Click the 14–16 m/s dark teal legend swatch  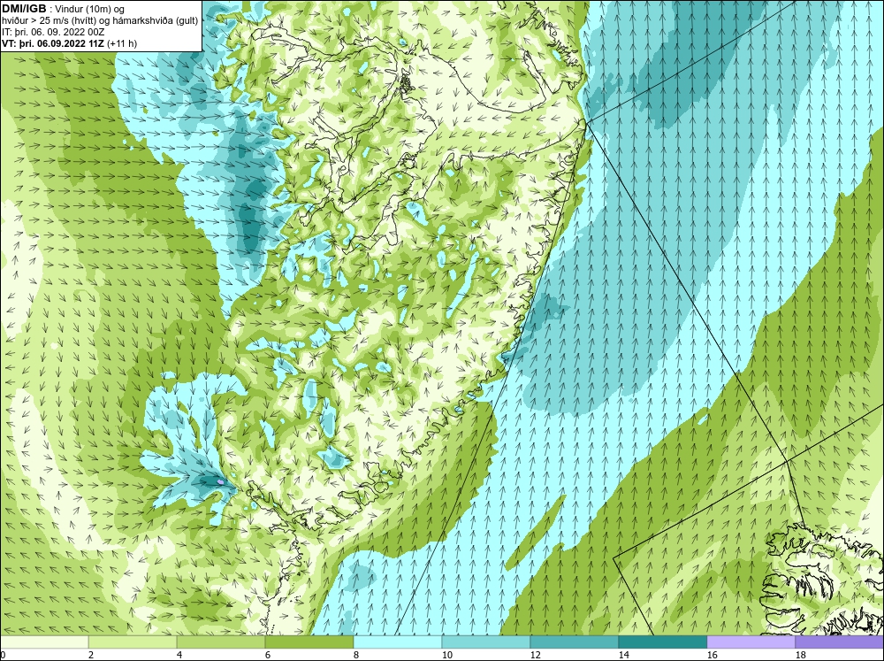[x=662, y=642]
